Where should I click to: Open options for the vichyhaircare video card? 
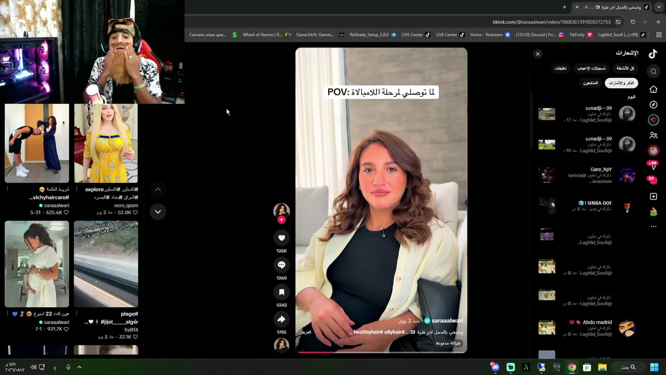coord(7,189)
